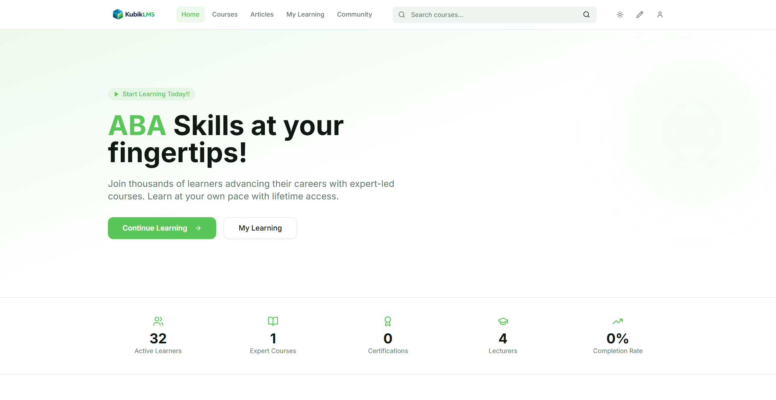Click the Lecturers graduation cap icon

[503, 322]
